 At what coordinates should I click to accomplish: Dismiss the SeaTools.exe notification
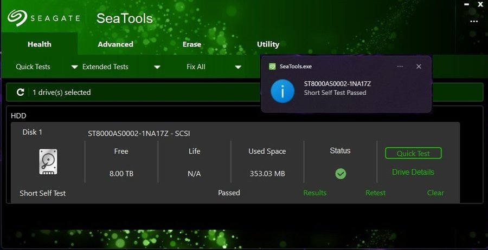tap(419, 67)
